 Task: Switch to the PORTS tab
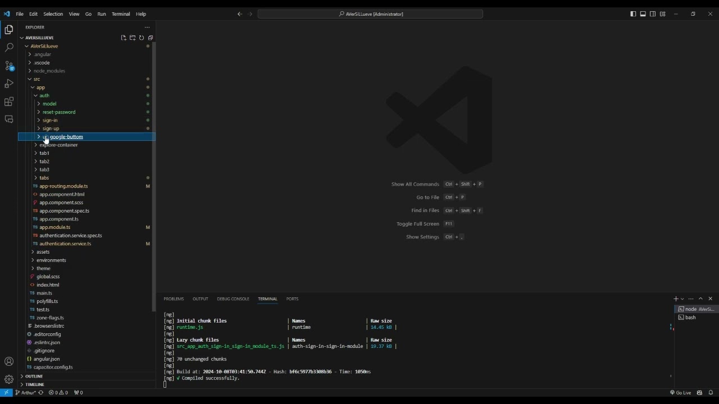(x=292, y=299)
